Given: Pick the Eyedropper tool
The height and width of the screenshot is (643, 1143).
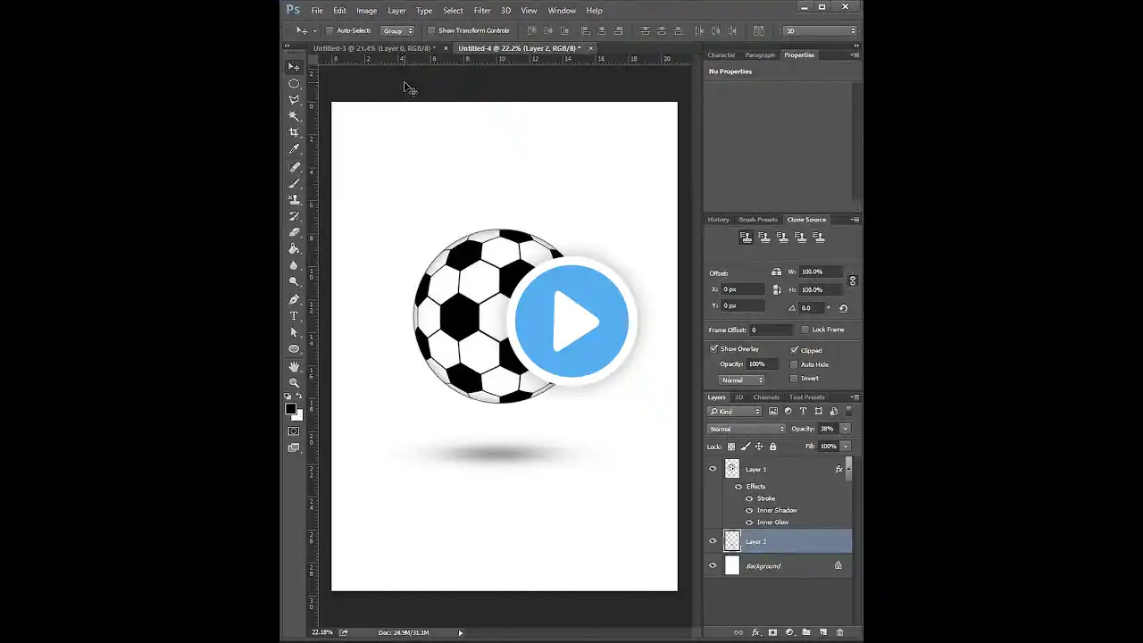Looking at the screenshot, I should pos(294,149).
